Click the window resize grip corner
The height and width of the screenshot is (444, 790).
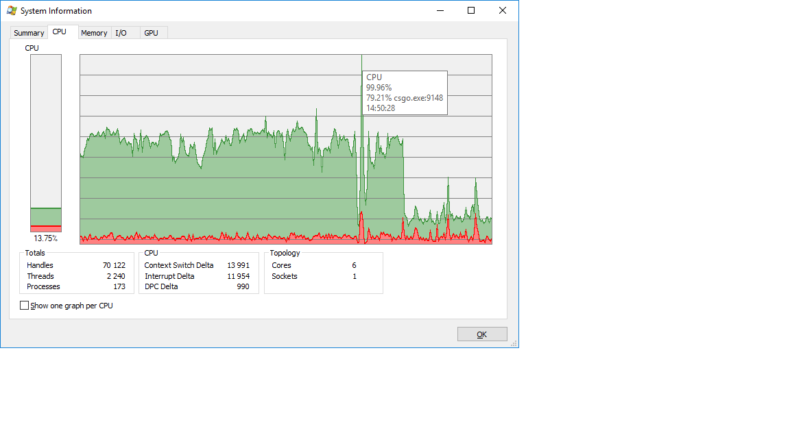click(x=514, y=343)
